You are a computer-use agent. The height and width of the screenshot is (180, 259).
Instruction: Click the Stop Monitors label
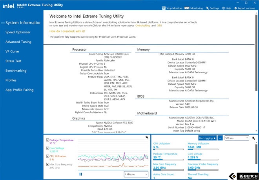point(174,8)
